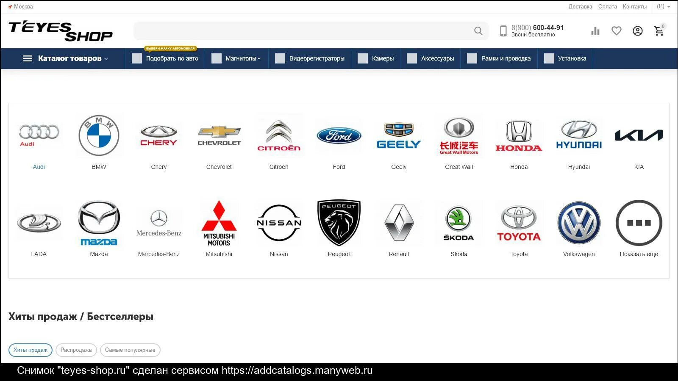Pick the Great Wall Motors logo

(x=459, y=135)
